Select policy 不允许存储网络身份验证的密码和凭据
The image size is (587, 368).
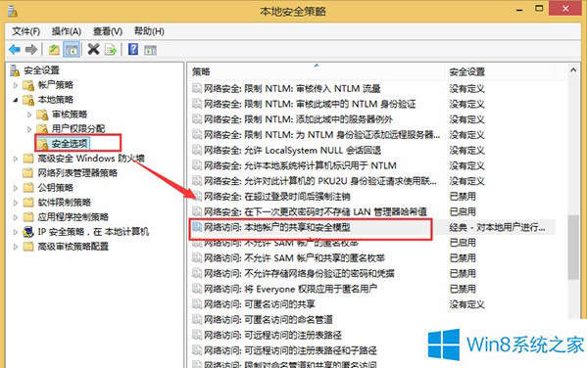coord(299,273)
